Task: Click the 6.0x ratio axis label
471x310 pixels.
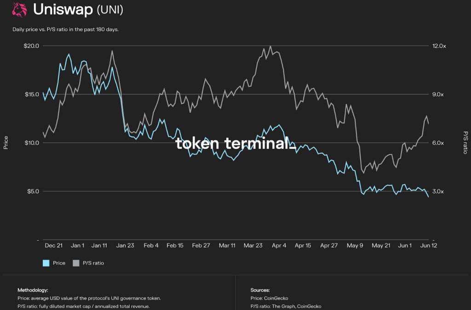Action: pos(437,143)
